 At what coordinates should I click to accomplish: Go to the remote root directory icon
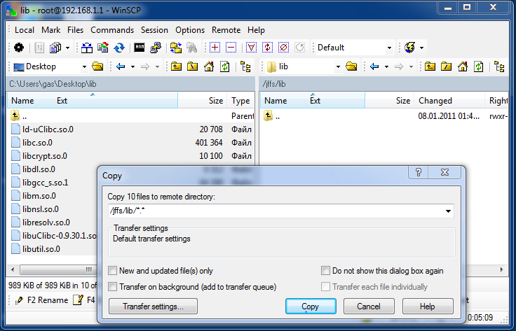click(446, 66)
